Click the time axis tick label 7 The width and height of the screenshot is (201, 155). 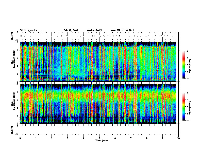(131, 138)
